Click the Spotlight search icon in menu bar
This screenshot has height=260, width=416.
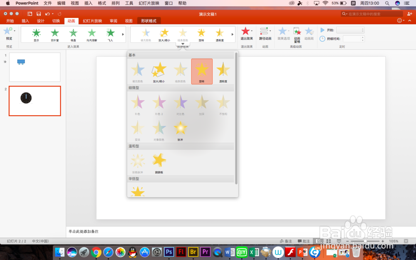[x=387, y=3]
